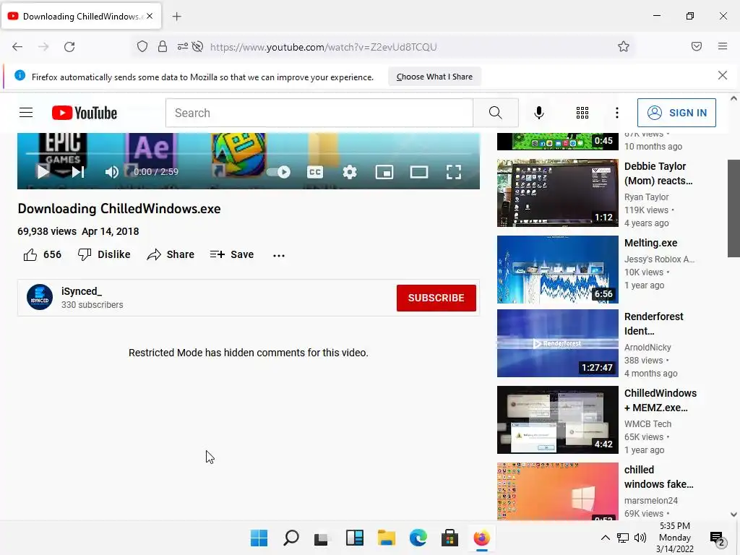
Task: Open ChilledWindows + MEMZ.exe video title
Action: click(x=661, y=400)
